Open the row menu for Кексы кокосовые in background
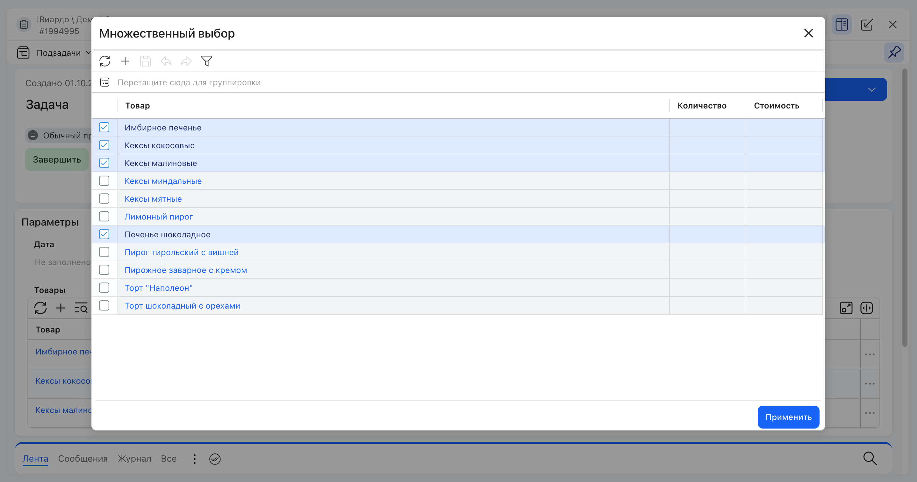917x482 pixels. point(870,384)
